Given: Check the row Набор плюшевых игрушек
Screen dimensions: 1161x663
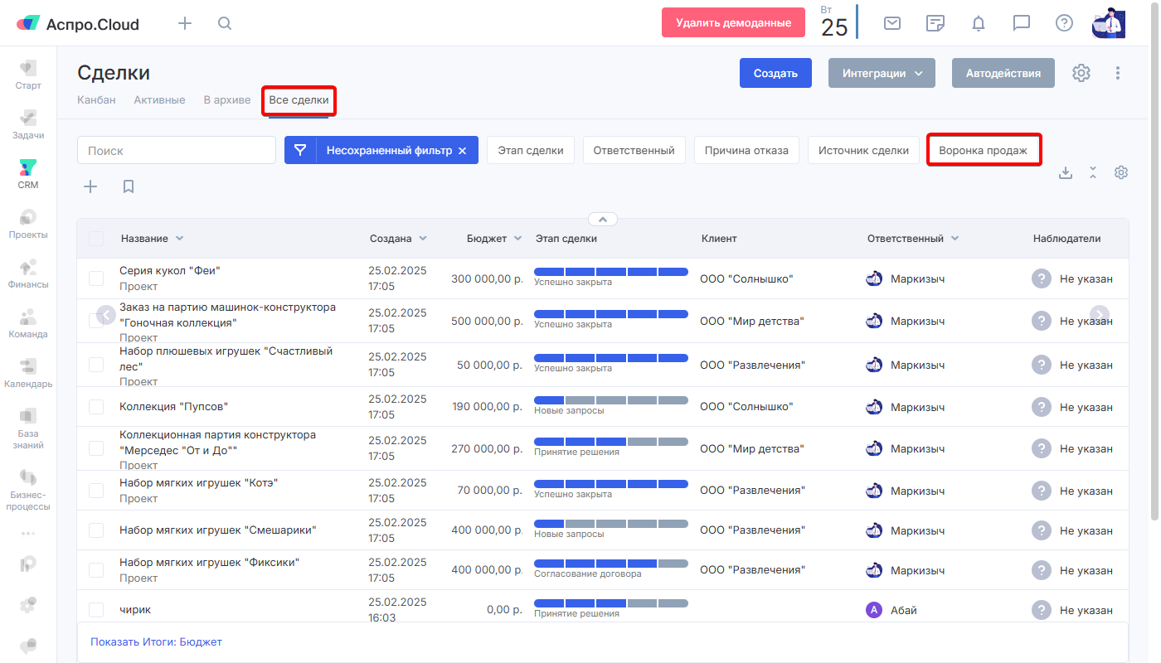Looking at the screenshot, I should [x=96, y=365].
